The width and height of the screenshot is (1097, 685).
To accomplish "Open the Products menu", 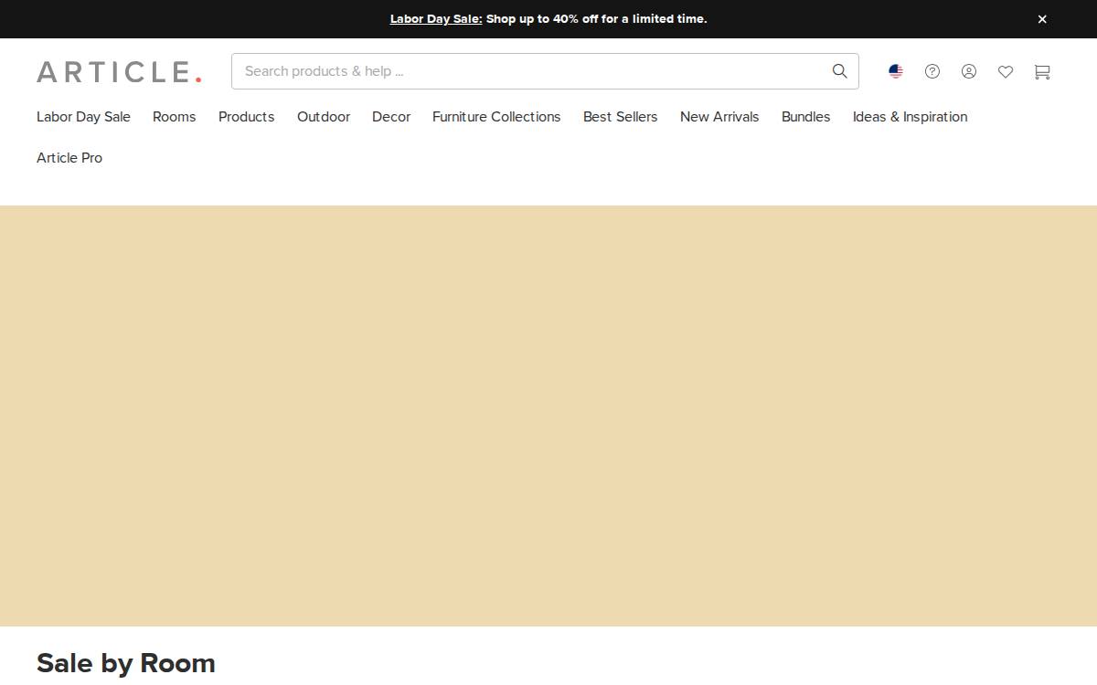I will 247,117.
